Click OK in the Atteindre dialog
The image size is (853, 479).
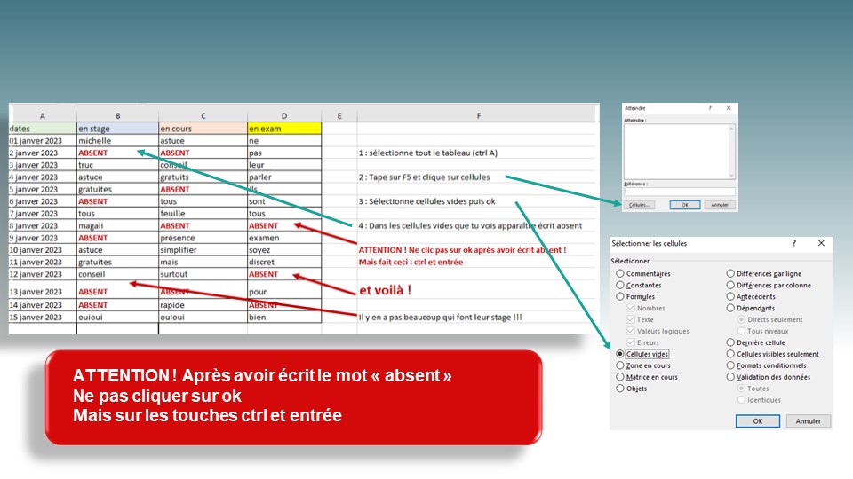pyautogui.click(x=684, y=205)
